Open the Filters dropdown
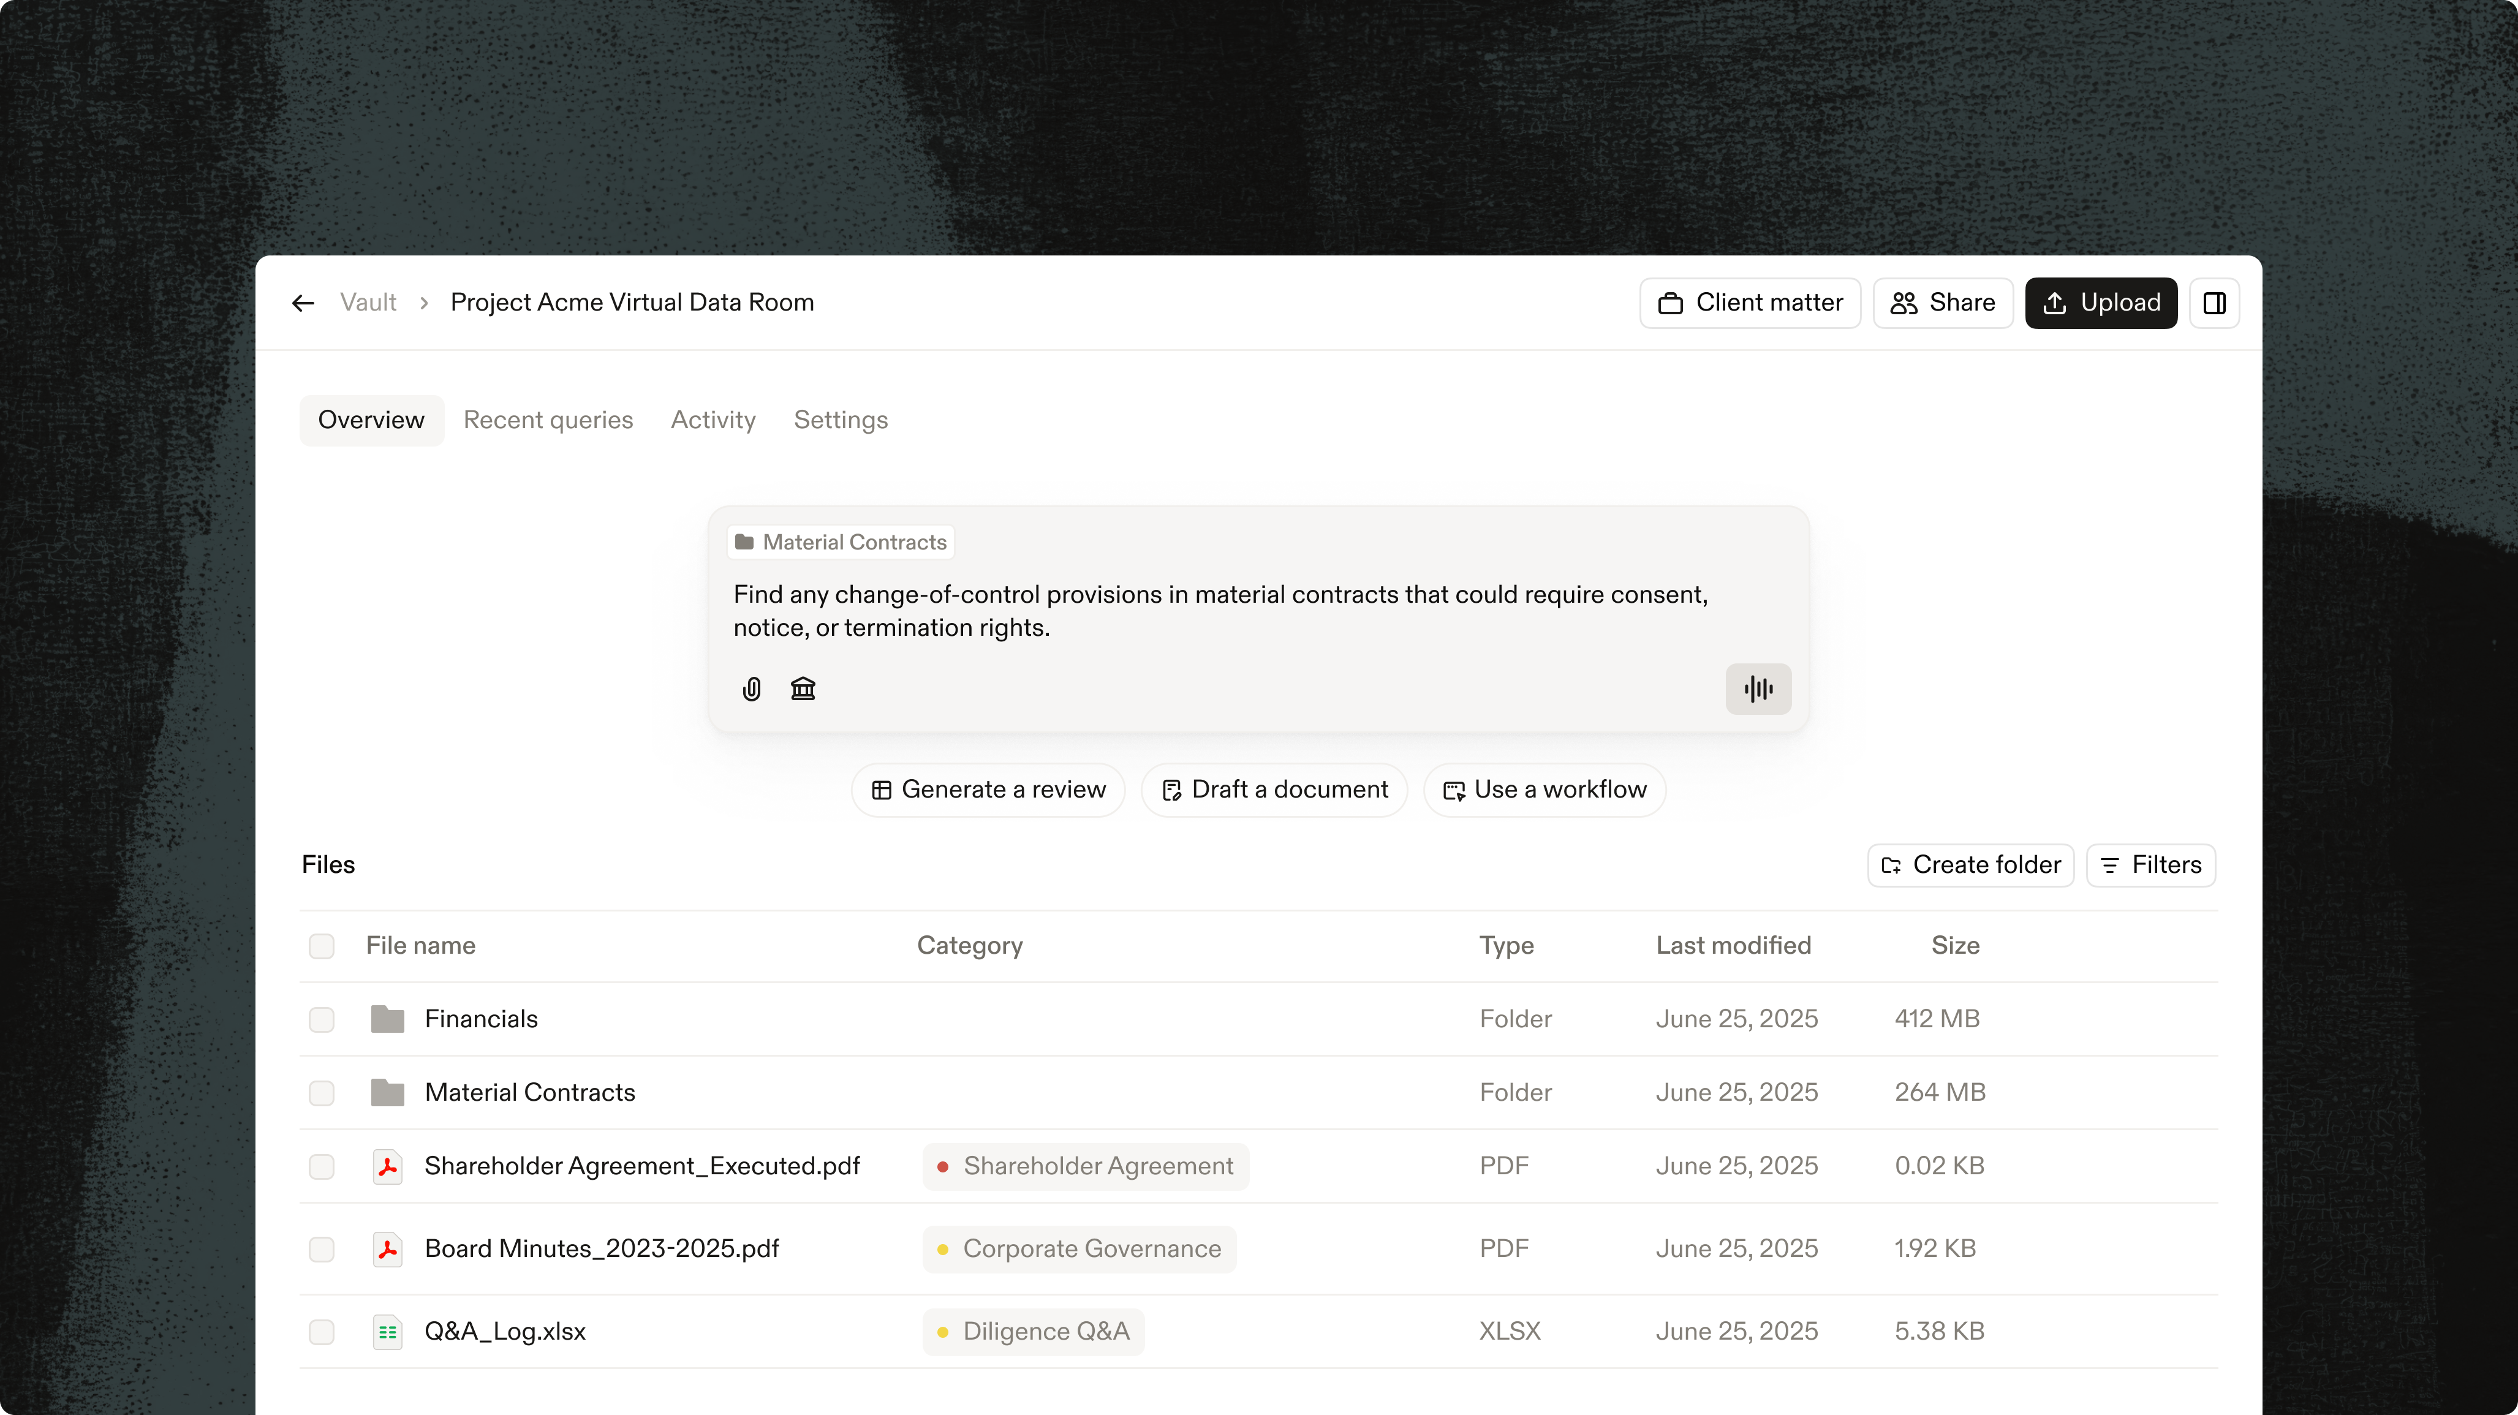Viewport: 2518px width, 1415px height. [2150, 865]
